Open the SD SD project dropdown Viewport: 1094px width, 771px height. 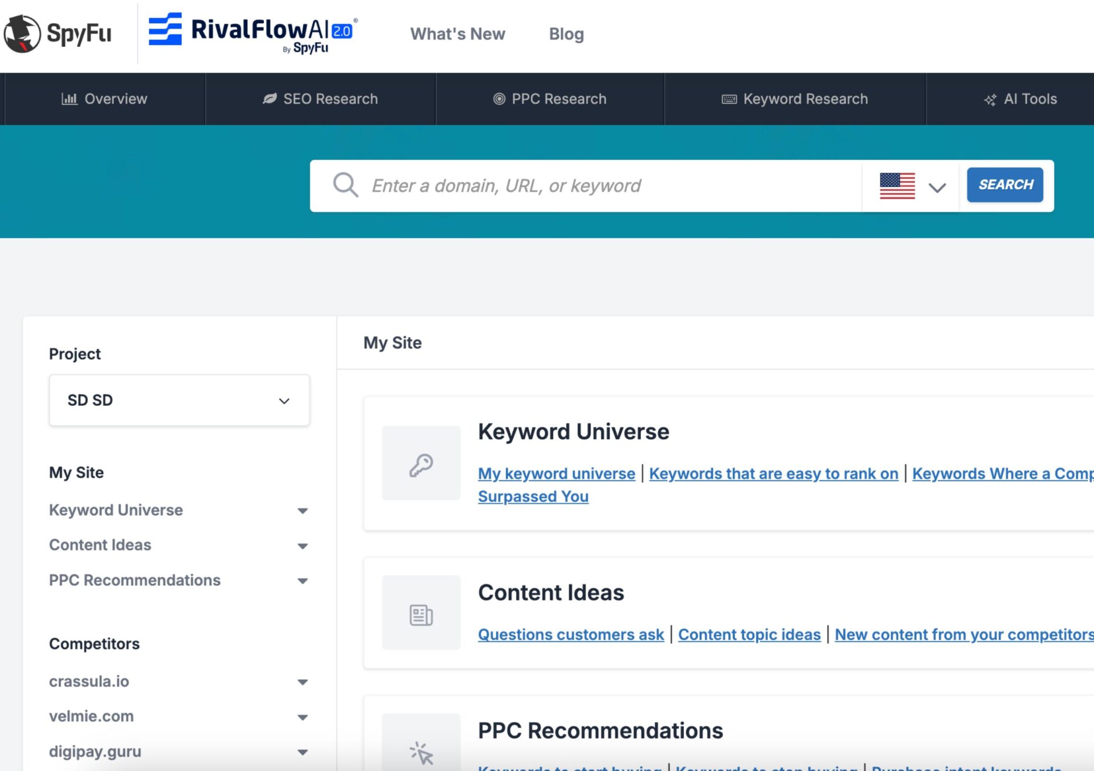(179, 401)
